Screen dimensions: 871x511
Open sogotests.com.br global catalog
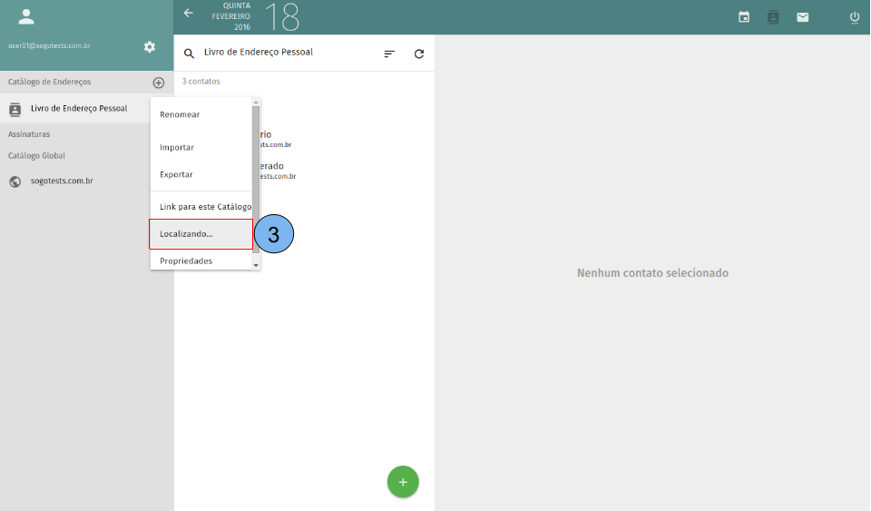point(62,182)
